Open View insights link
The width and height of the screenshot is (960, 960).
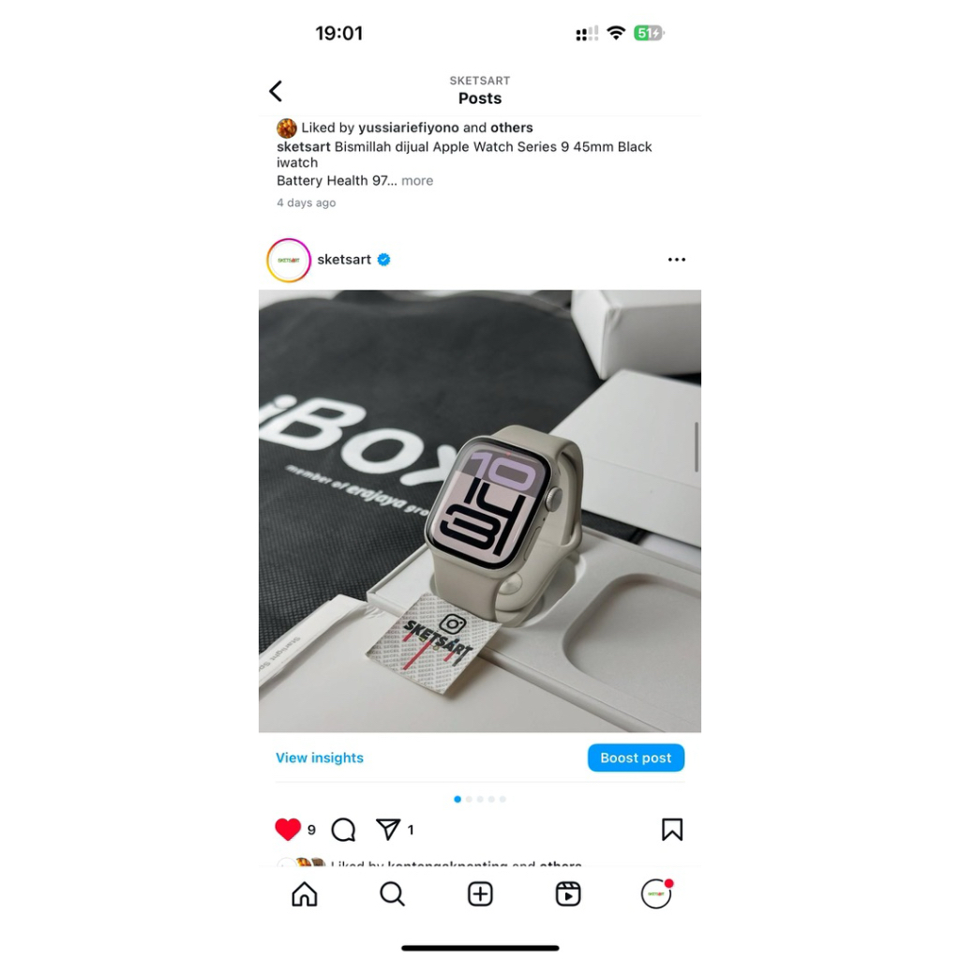click(320, 757)
